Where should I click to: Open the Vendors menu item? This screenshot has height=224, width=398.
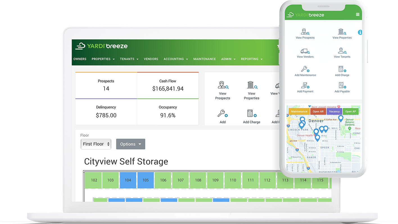tap(151, 59)
